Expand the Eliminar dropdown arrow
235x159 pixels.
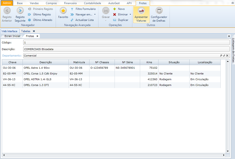[x=130, y=15]
